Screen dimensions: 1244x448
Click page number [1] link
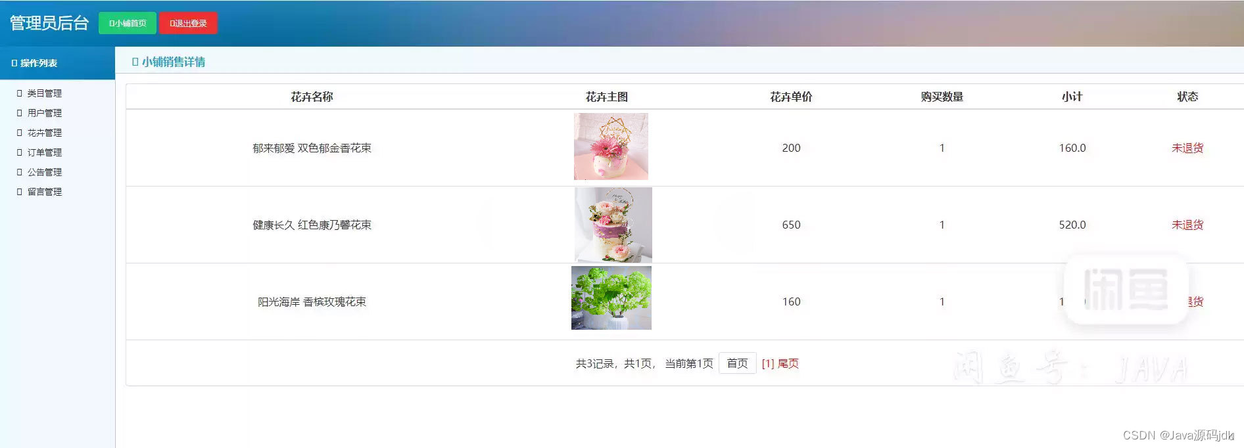(767, 363)
